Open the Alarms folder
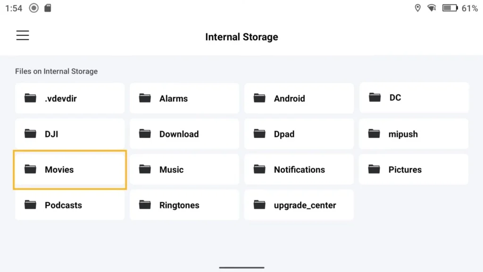The height and width of the screenshot is (272, 483). (184, 98)
